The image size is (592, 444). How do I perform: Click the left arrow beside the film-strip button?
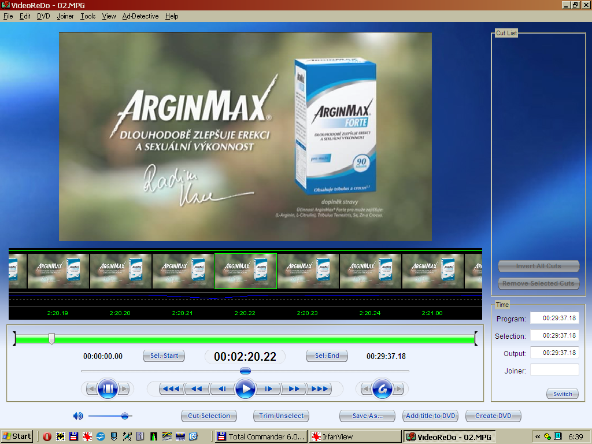91,388
